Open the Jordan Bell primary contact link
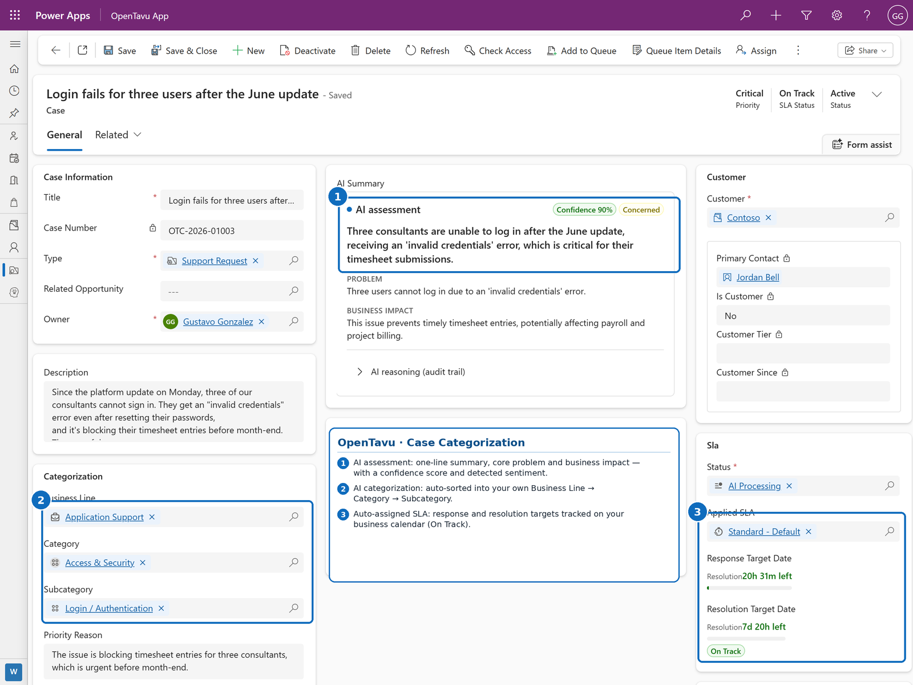Viewport: 913px width, 685px height. tap(758, 277)
